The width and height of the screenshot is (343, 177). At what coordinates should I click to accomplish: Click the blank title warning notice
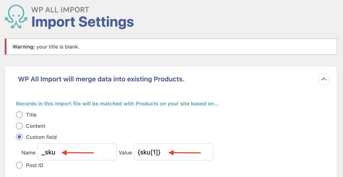(x=171, y=47)
